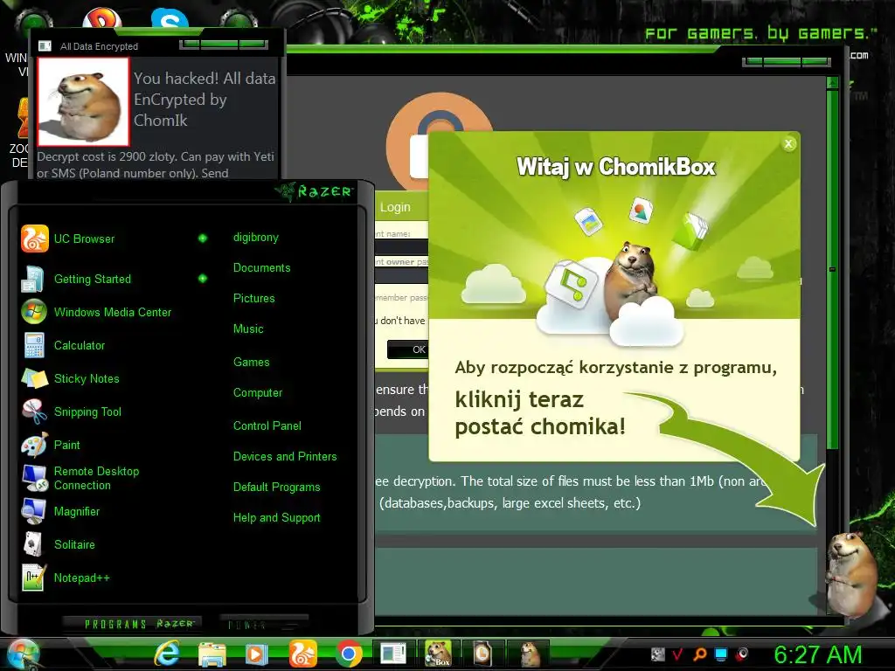The width and height of the screenshot is (895, 671).
Task: Click the POWER button in start menu
Action: click(263, 624)
